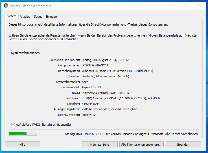Image resolution: width=208 pixels, height=153 pixels.
Task: Click the window title DirectX-Diagnoseprogramm
Action: (31, 6)
